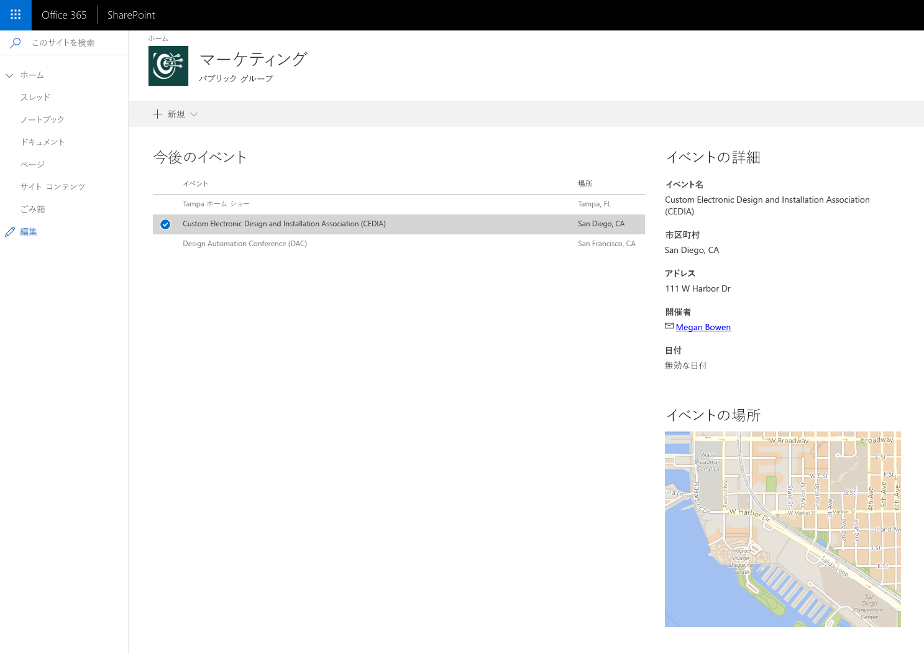Open ページ in left navigation
This screenshot has width=924, height=654.
[32, 165]
